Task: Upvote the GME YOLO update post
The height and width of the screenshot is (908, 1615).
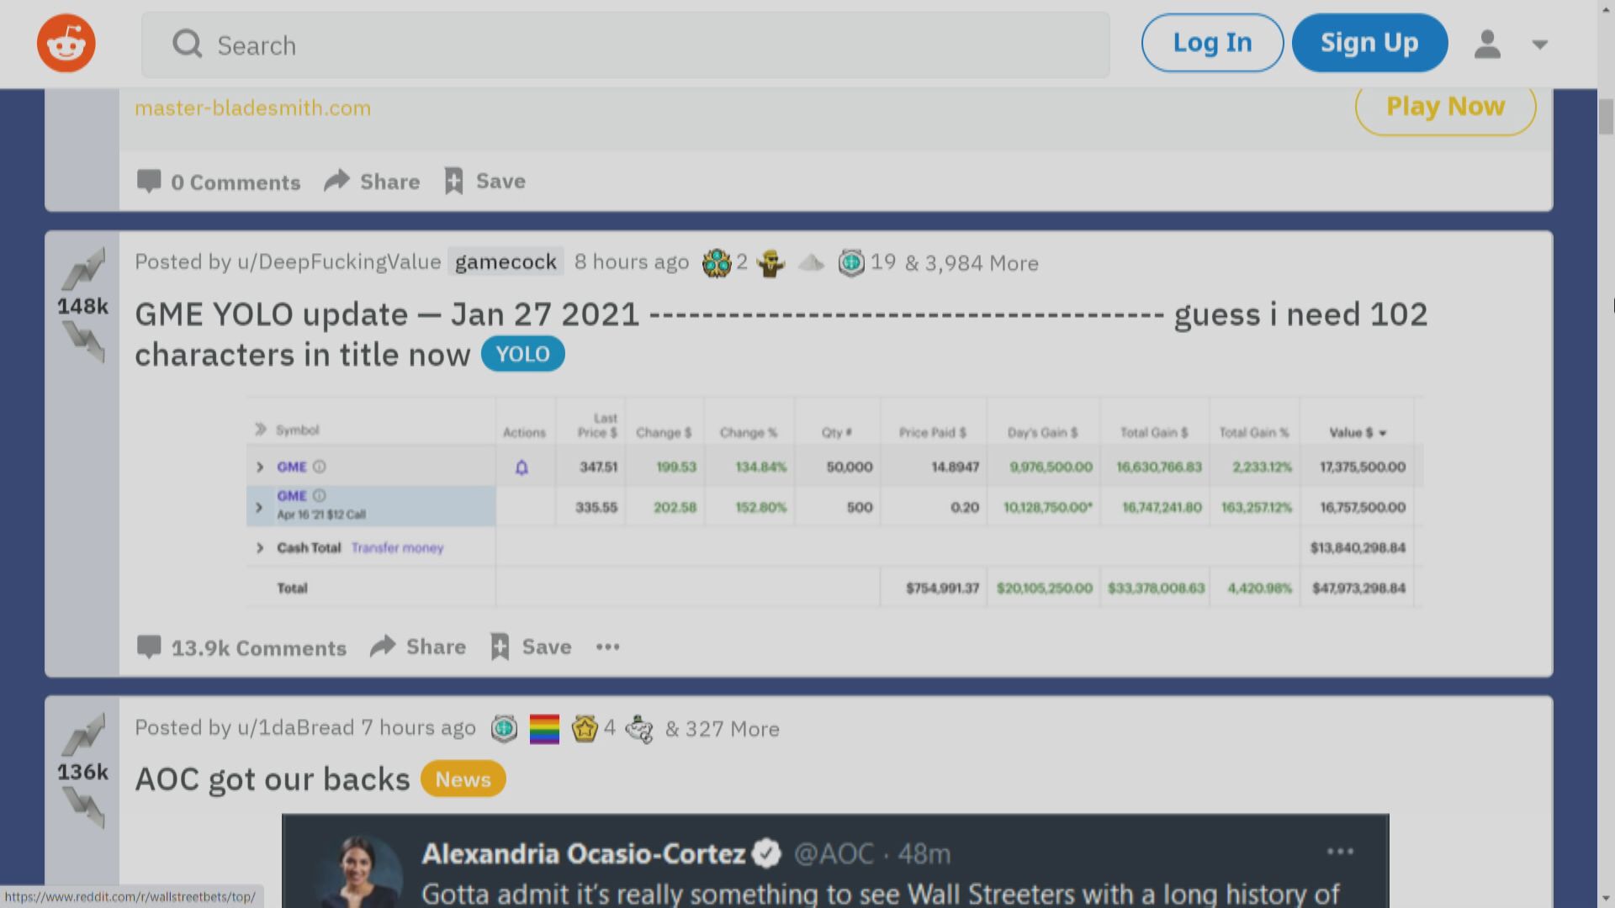Action: pyautogui.click(x=83, y=269)
